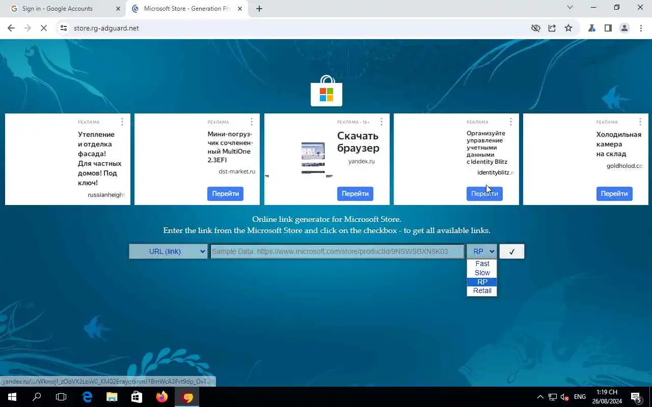
Task: Open File Explorer from taskbar
Action: pyautogui.click(x=112, y=397)
